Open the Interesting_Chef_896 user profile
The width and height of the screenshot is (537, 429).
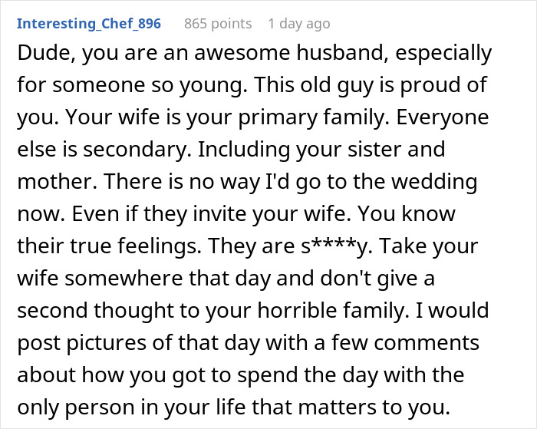(x=89, y=23)
